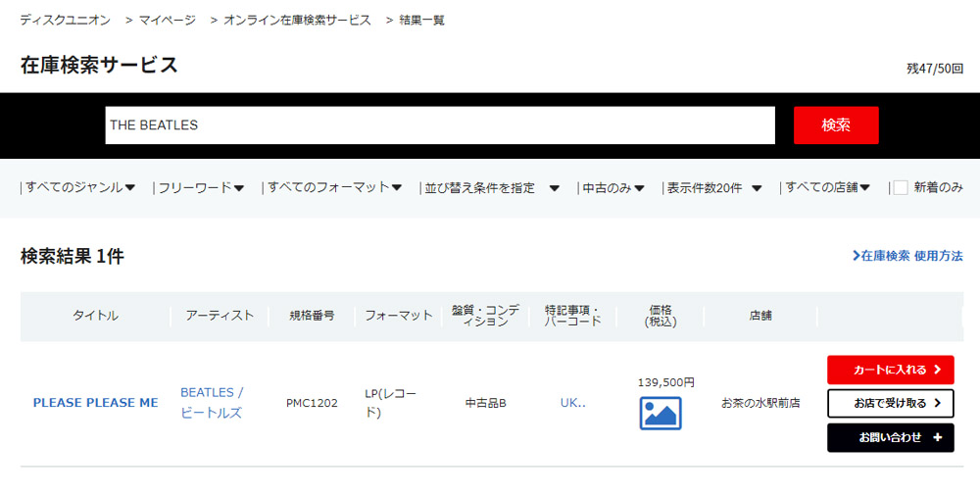Click the アーティスト column header
The image size is (980, 497).
[220, 316]
